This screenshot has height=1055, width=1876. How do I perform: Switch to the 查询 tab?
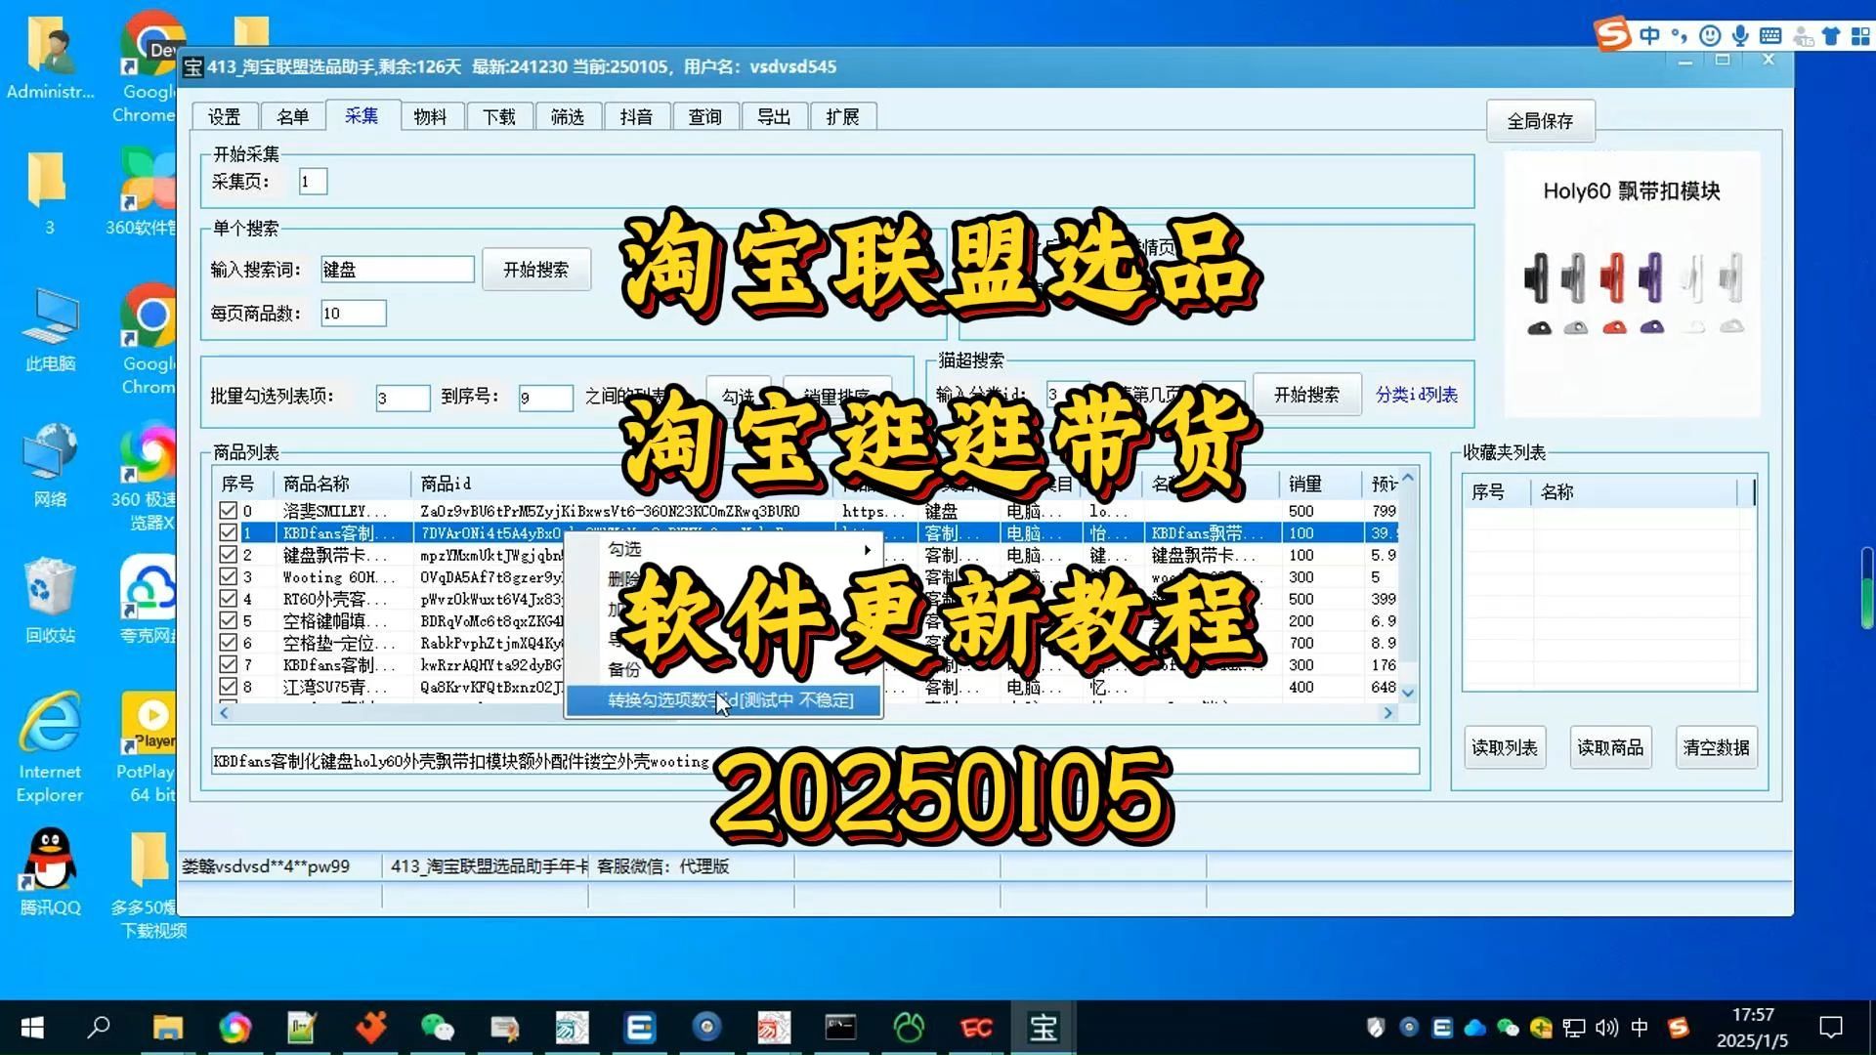tap(704, 116)
